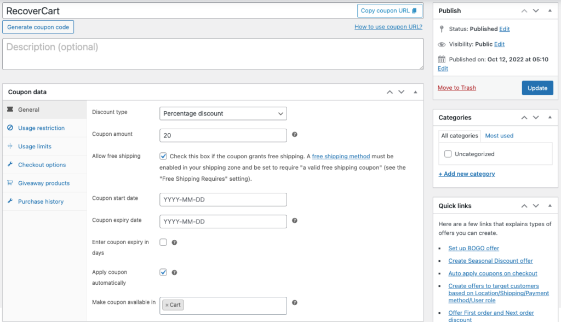Click the Giveaway products cart icon
This screenshot has height=322, width=561.
[x=10, y=183]
